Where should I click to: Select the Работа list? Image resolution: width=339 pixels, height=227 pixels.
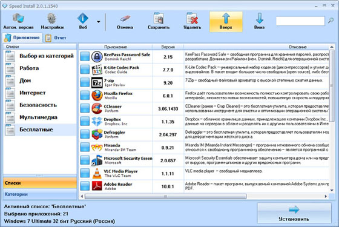click(40, 68)
